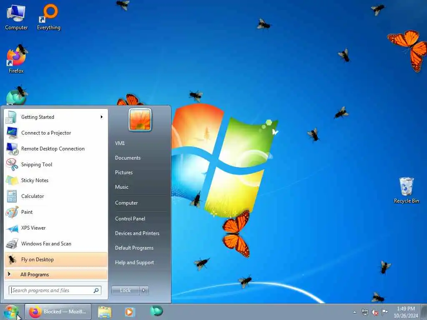427x320 pixels.
Task: Open Devices and Printers
Action: (x=137, y=233)
